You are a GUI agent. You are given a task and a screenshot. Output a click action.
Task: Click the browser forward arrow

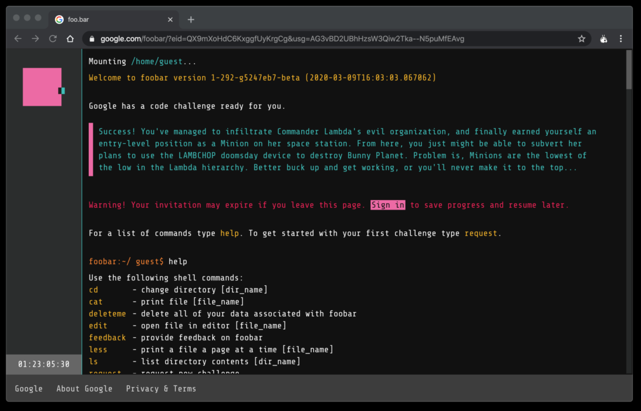[x=36, y=39]
